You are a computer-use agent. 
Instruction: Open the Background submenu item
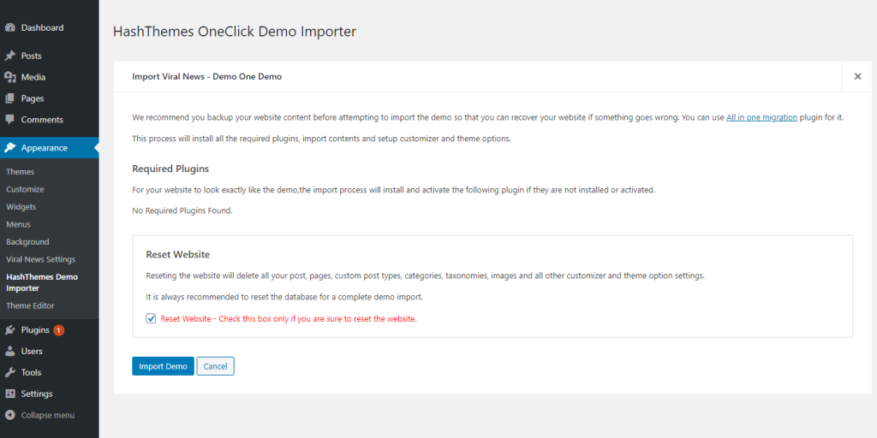click(x=28, y=242)
